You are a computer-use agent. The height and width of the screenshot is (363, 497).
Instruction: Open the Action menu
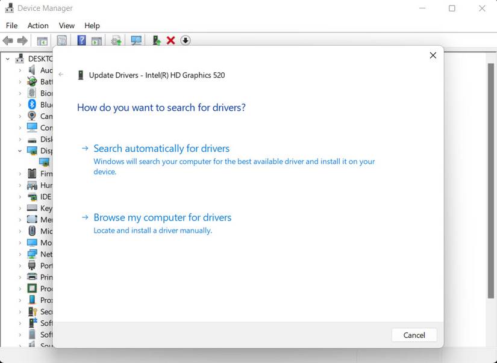pos(37,25)
